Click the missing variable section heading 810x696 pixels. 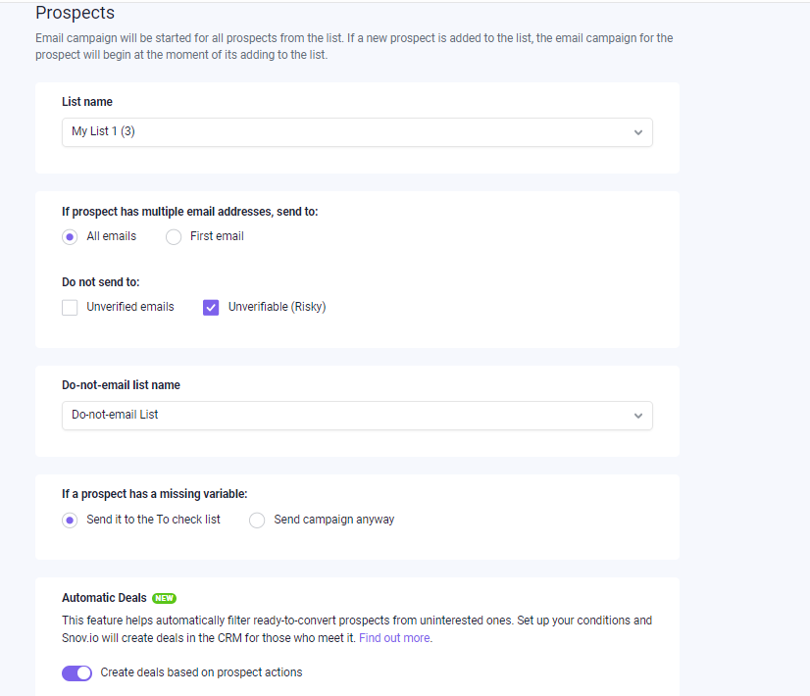point(155,494)
